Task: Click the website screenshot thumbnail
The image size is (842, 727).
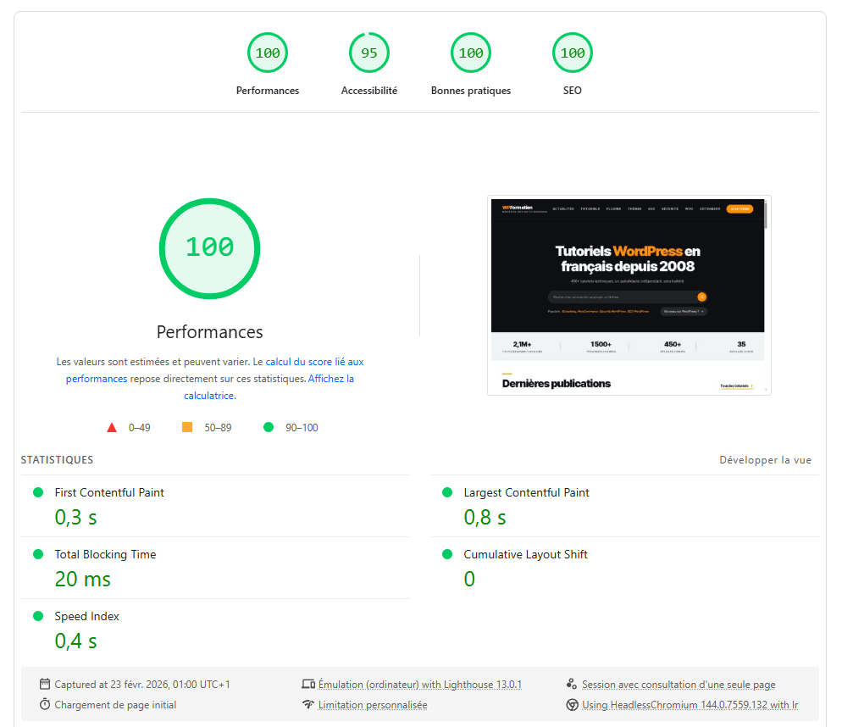Action: [x=629, y=295]
